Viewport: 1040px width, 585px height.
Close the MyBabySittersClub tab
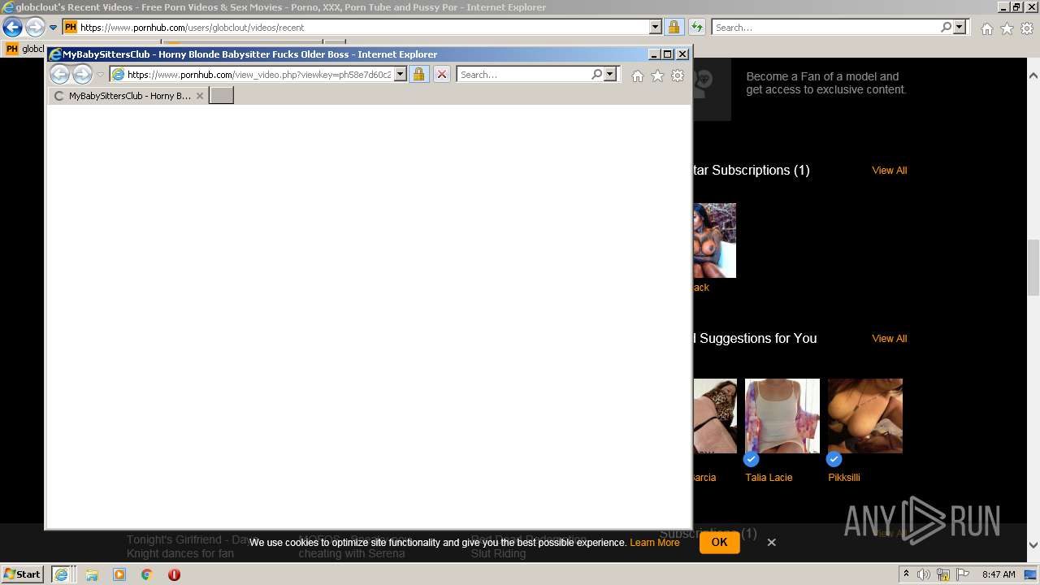point(200,95)
